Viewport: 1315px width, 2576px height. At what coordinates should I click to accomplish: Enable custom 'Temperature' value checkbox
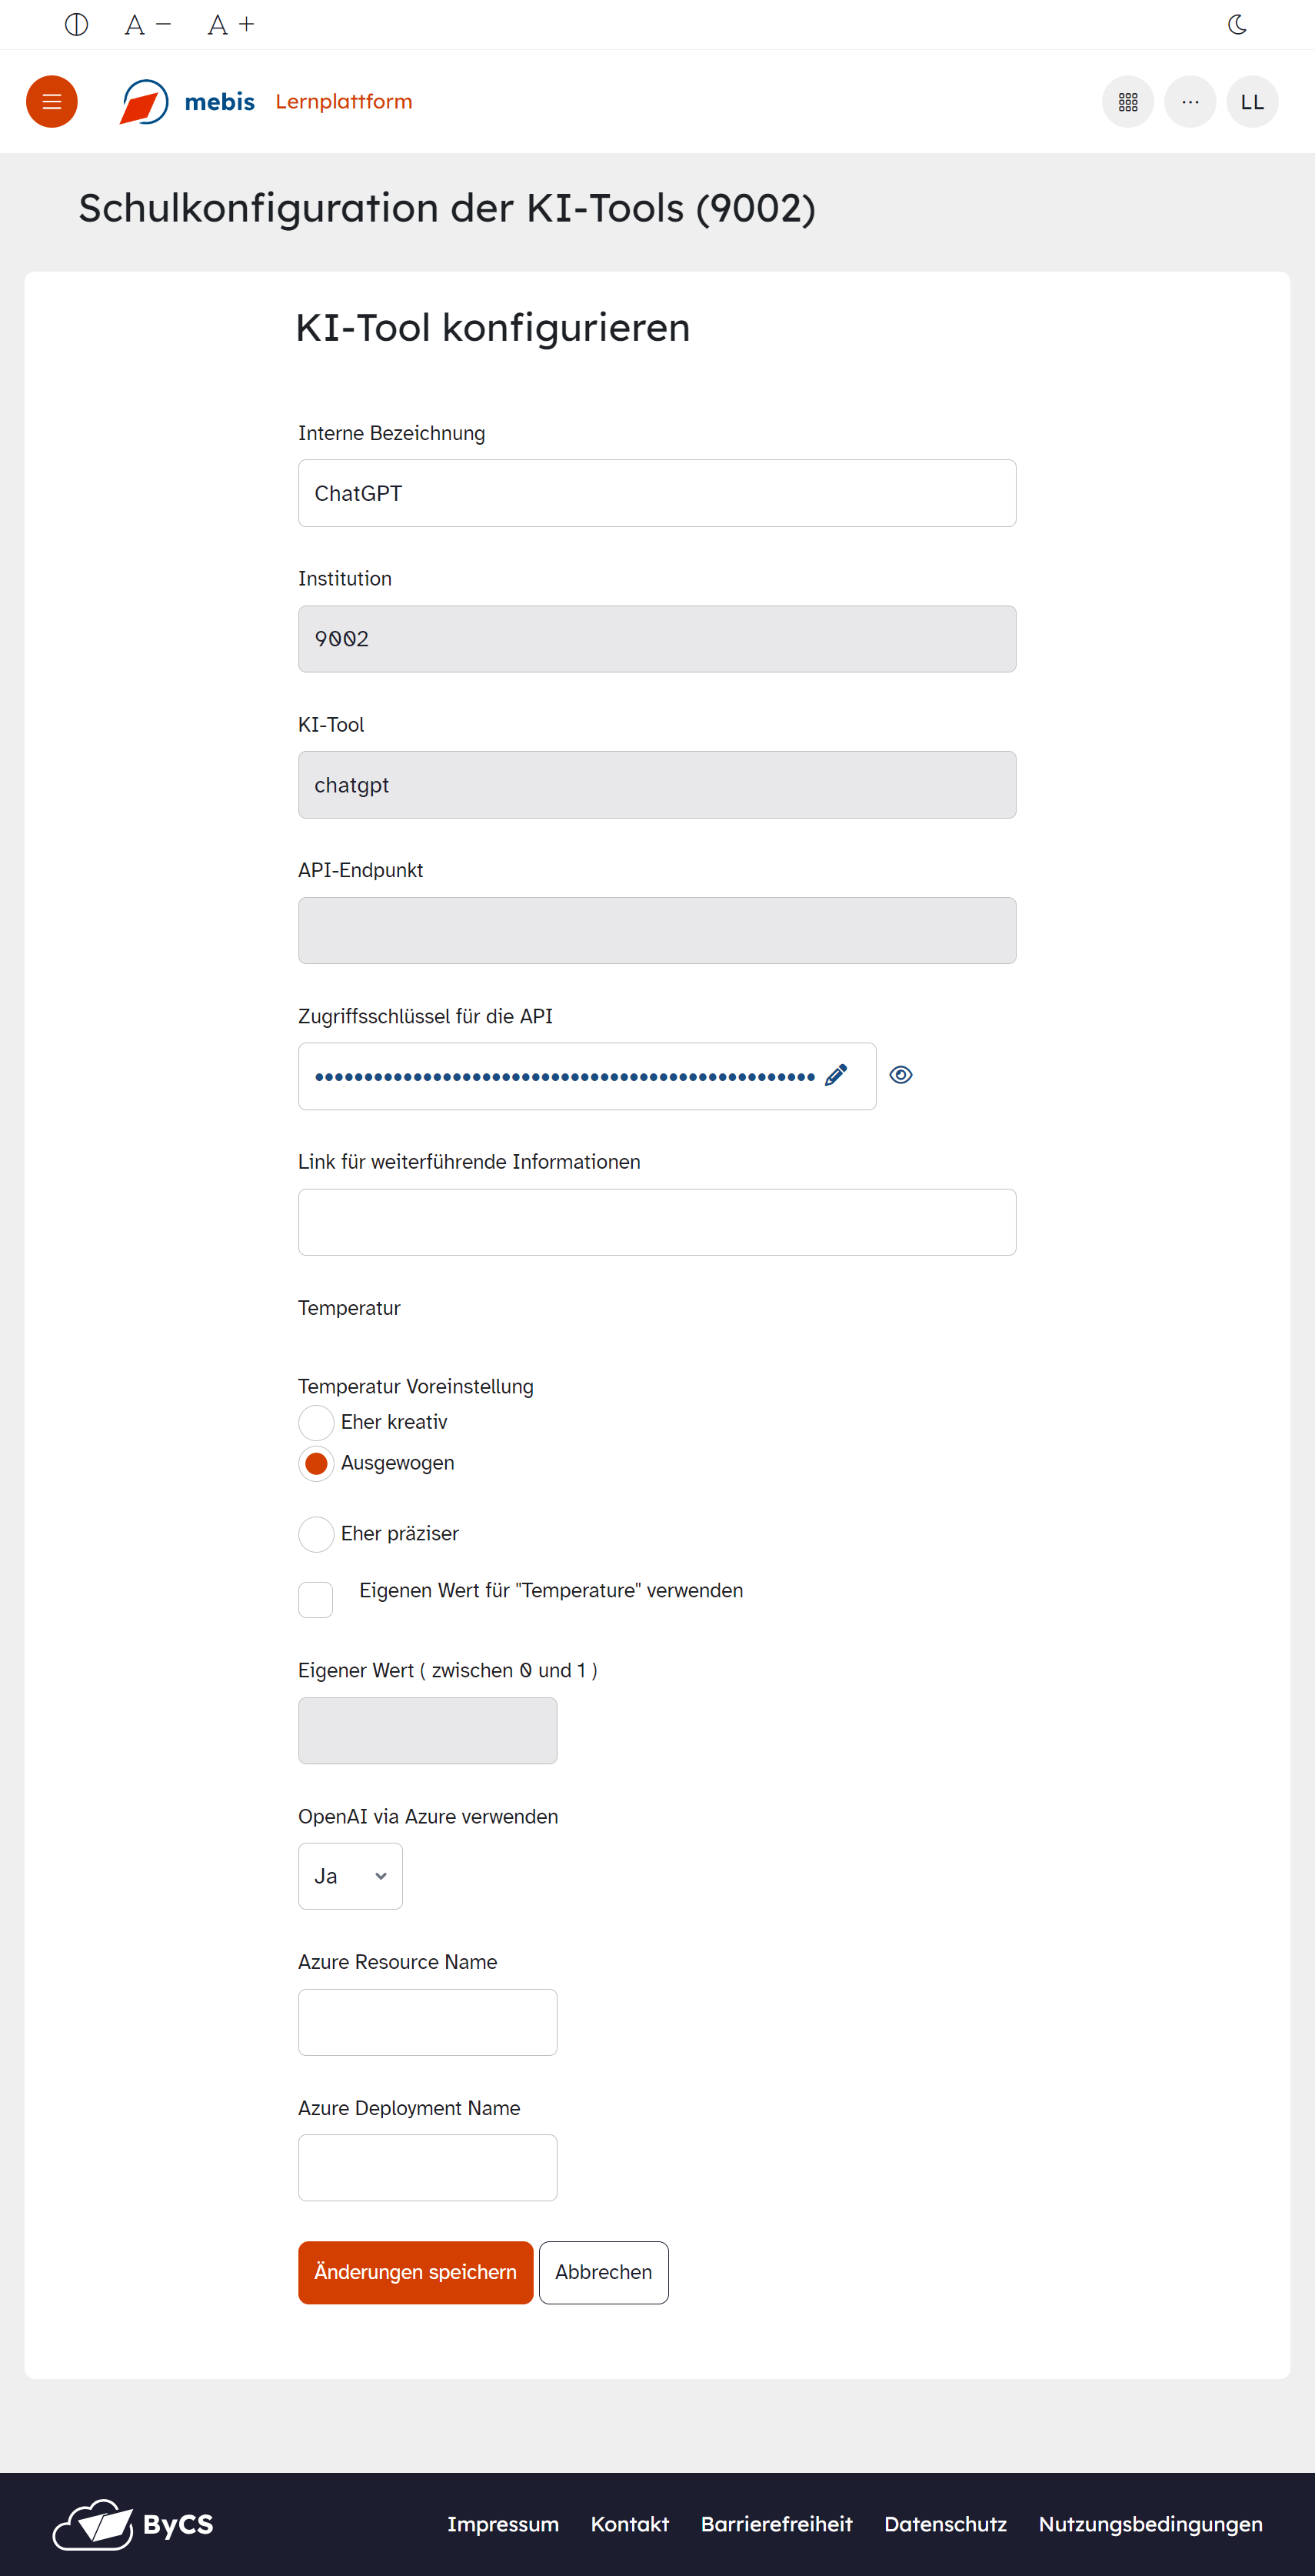pos(316,1599)
